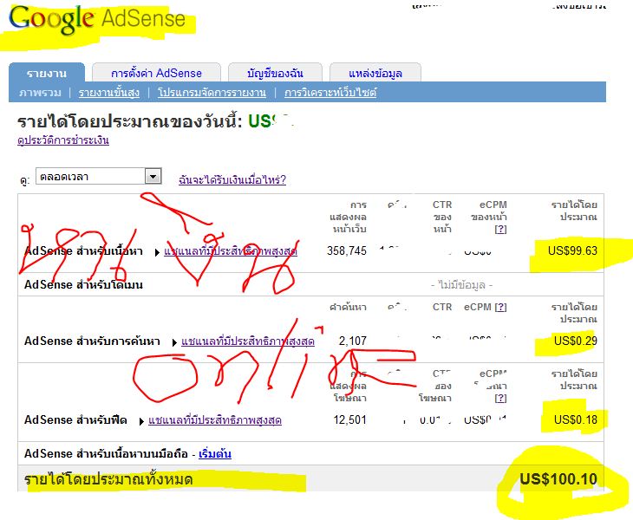
Task: Open การวิเคราะห์เว็บไซต์ link
Action: click(x=330, y=93)
